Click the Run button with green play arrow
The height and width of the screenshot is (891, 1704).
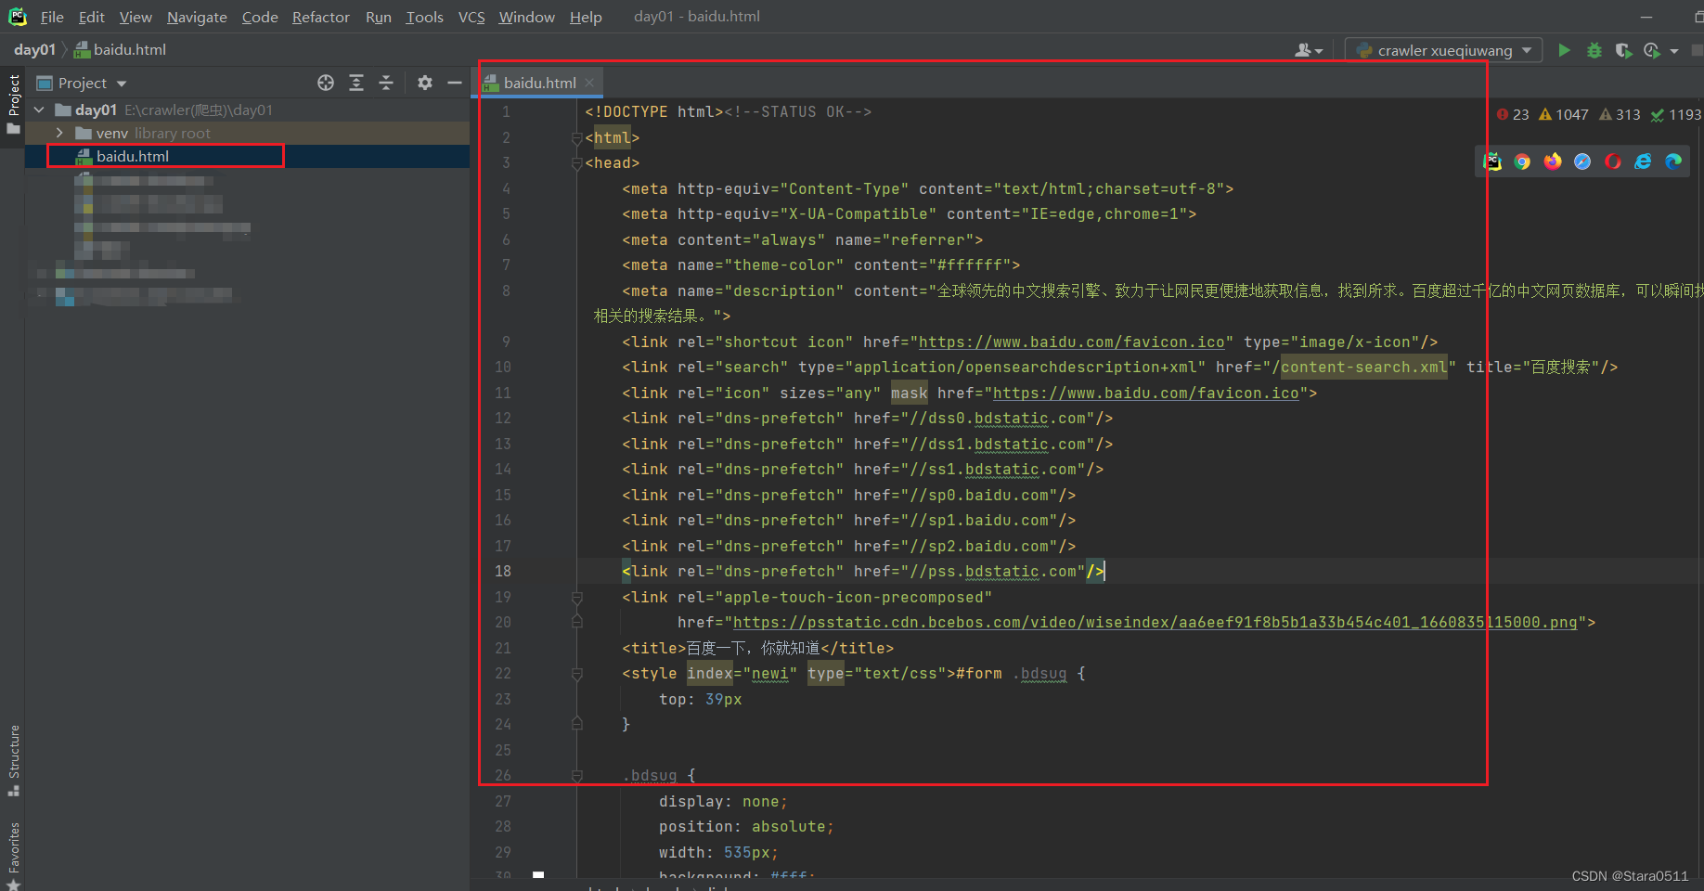(1564, 50)
